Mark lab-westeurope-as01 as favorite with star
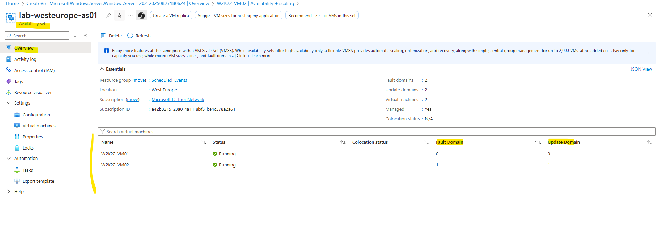This screenshot has height=235, width=659. [119, 15]
